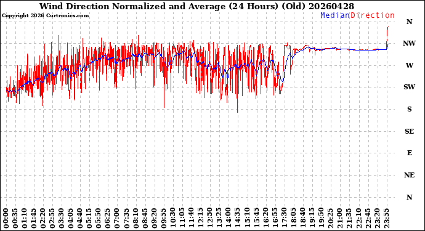
Task: Click the 23:55 time label
Action: (386, 218)
